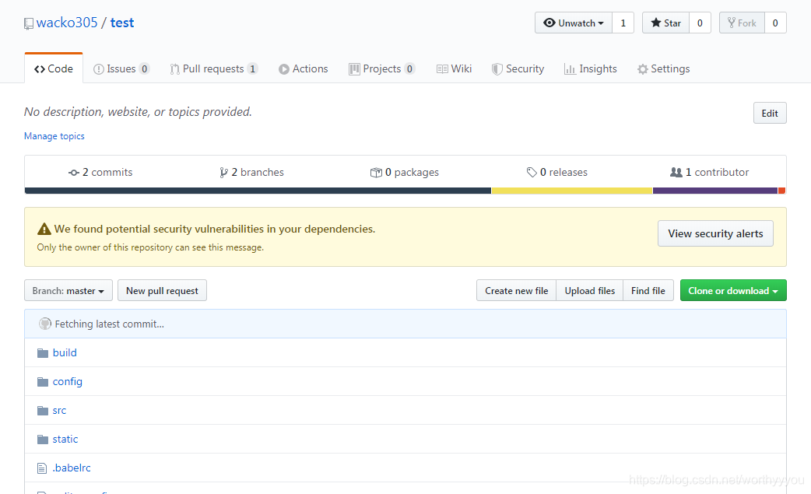
Task: Open the Projects tab
Action: tap(381, 68)
